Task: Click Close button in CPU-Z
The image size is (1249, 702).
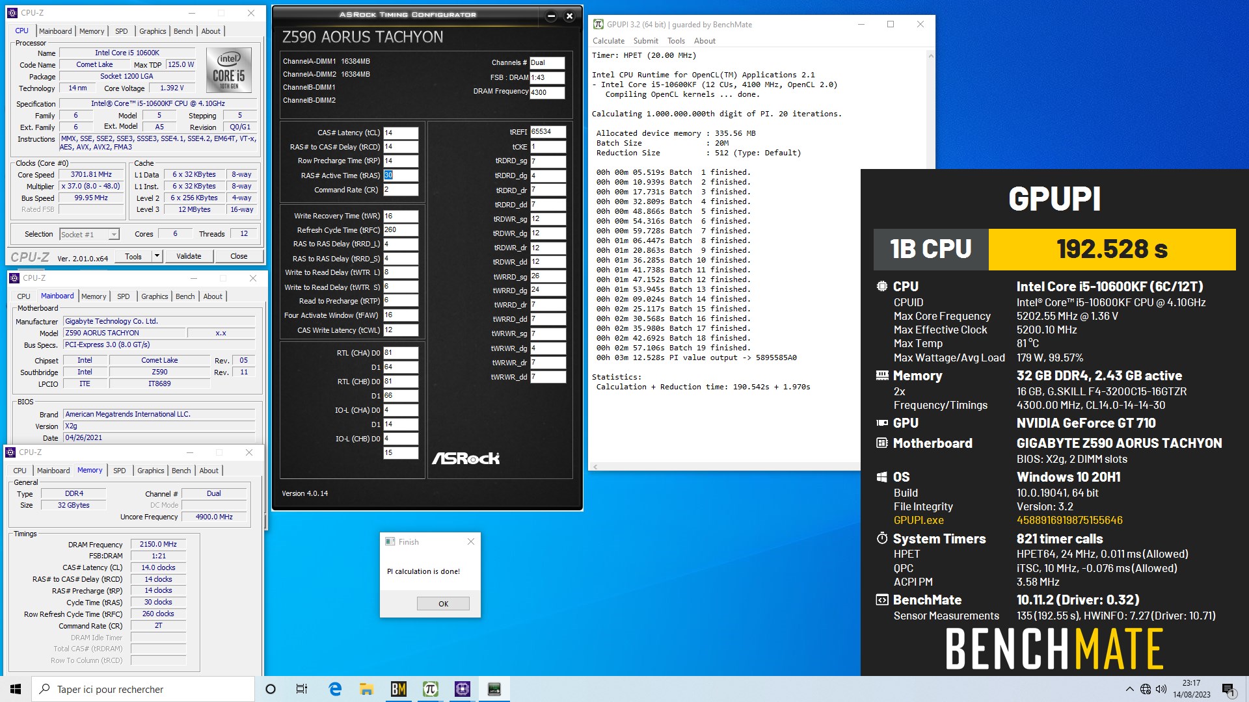Action: pyautogui.click(x=239, y=256)
